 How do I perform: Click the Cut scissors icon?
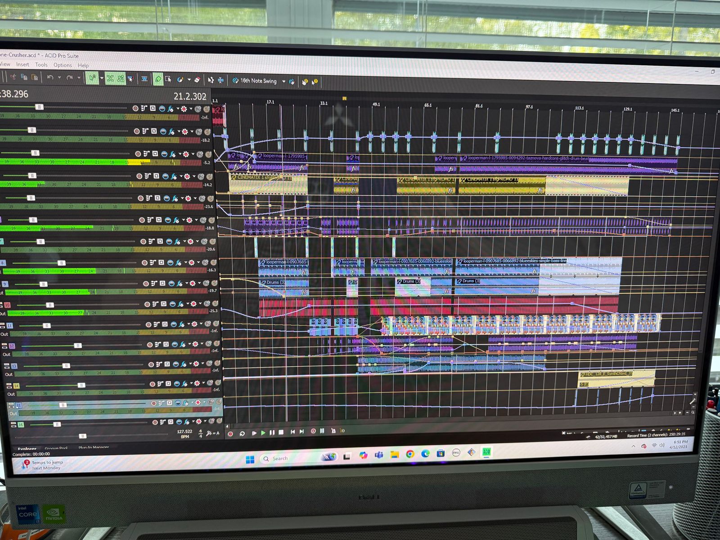click(x=13, y=77)
